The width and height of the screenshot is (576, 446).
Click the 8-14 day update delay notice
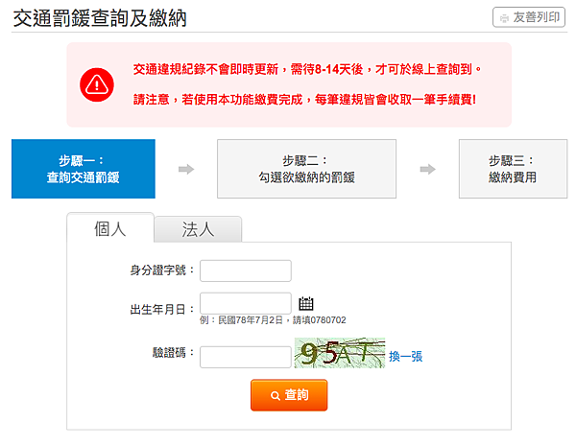[x=307, y=69]
